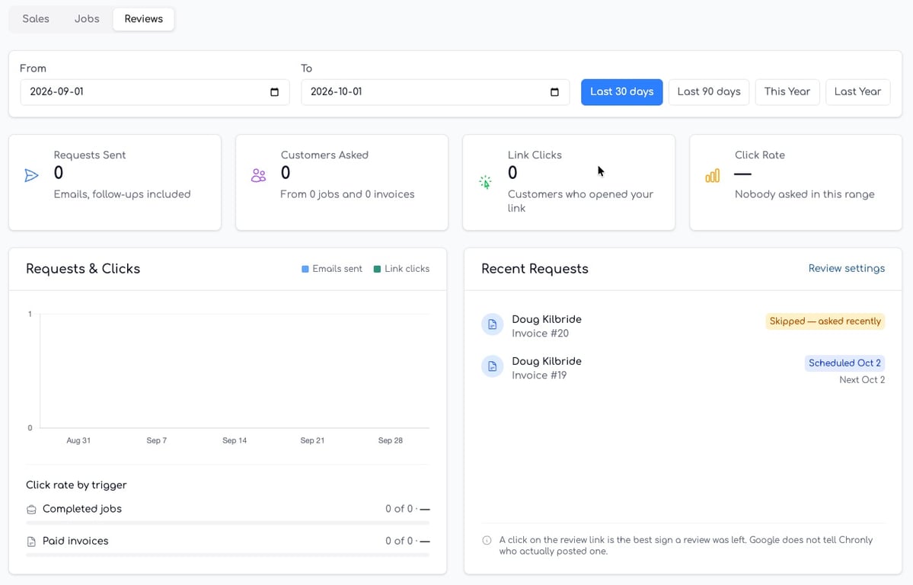Viewport: 913px width, 585px height.
Task: Click the info icon beside the footnote
Action: point(487,540)
